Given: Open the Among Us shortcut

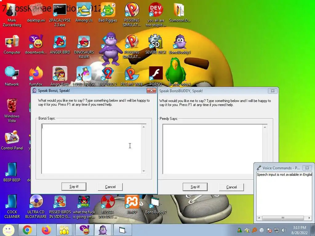Looking at the screenshot, I should 84,12.
